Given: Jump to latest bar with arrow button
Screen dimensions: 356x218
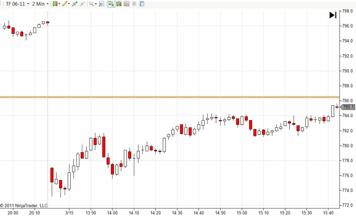Looking at the screenshot, I should coord(333,15).
